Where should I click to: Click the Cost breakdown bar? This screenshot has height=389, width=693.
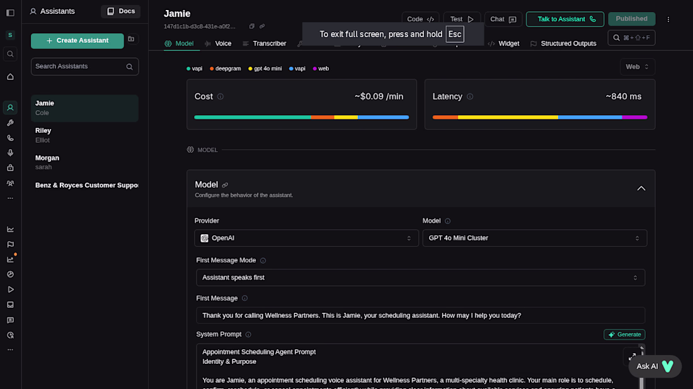tap(301, 117)
